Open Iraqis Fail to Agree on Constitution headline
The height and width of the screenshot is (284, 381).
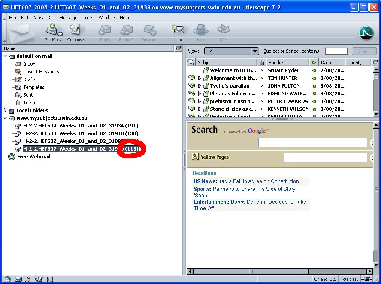[259, 181]
